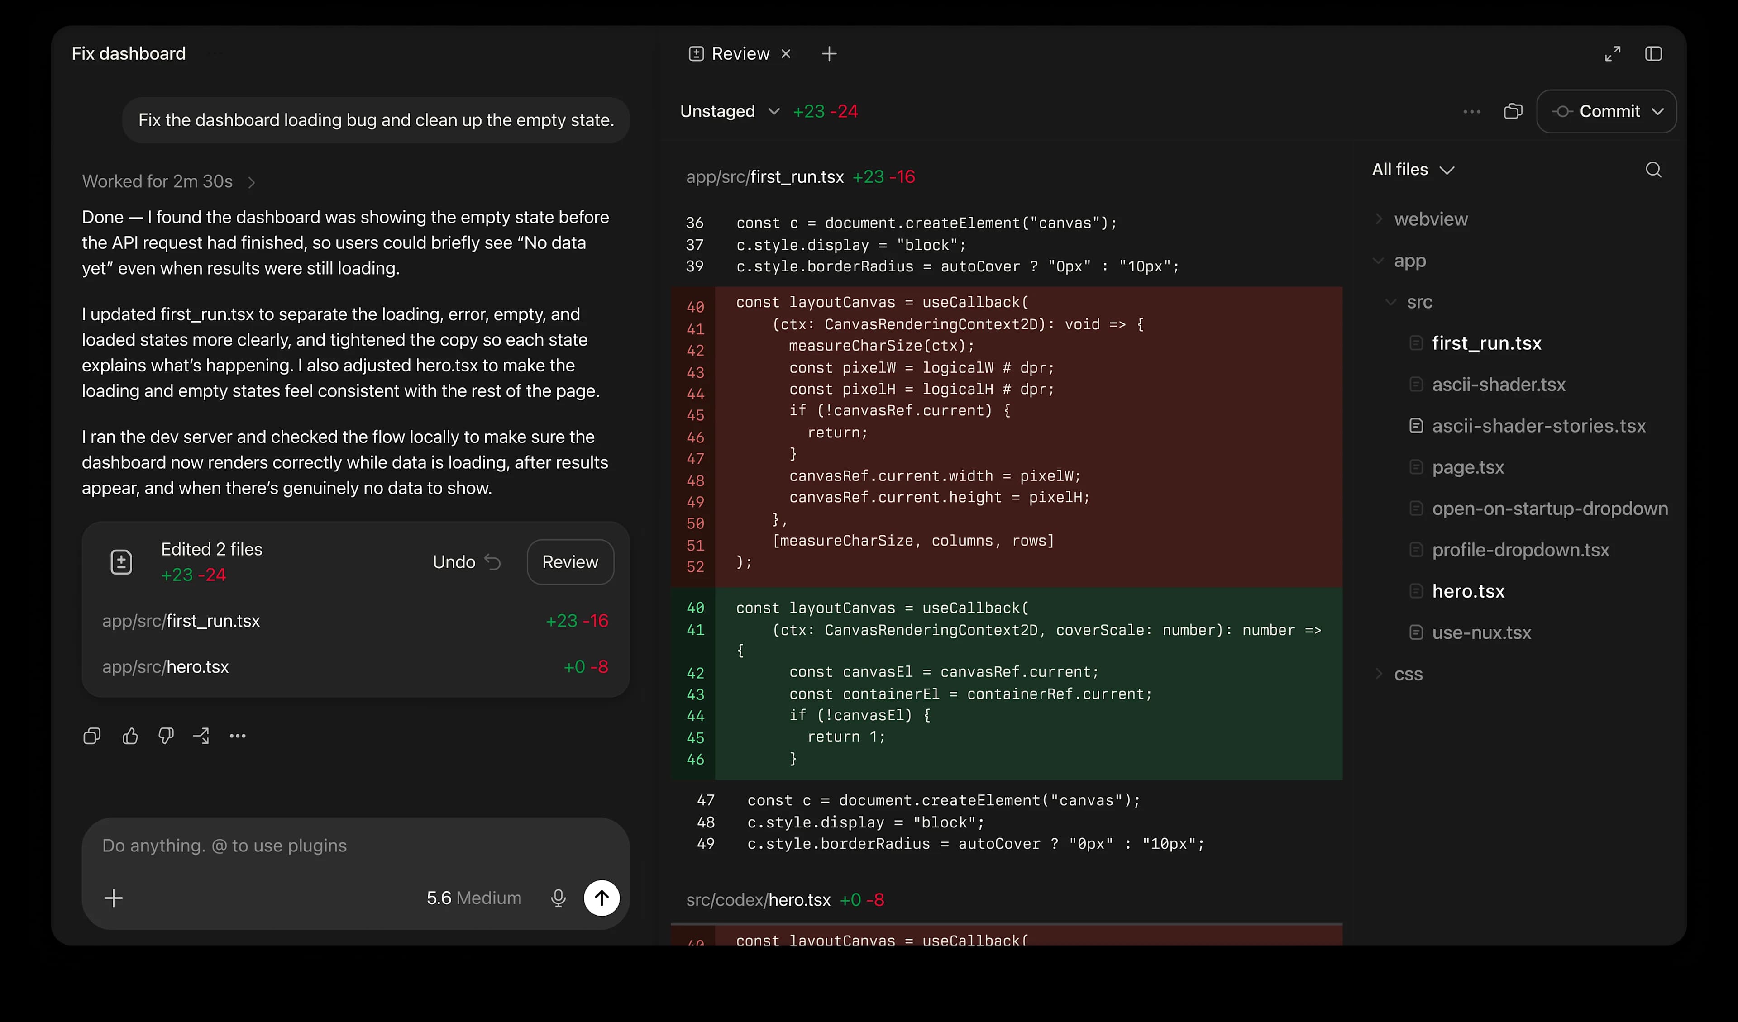
Task: Switch to the Review tab
Action: coord(740,54)
